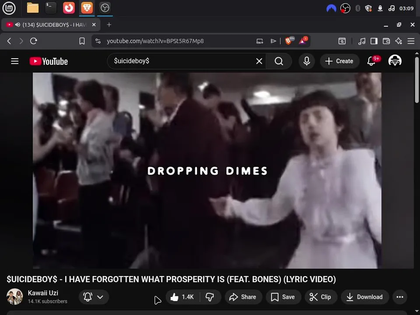This screenshot has width=420, height=315.
Task: Open the Kawaii Uzi channel name link
Action: pyautogui.click(x=43, y=293)
